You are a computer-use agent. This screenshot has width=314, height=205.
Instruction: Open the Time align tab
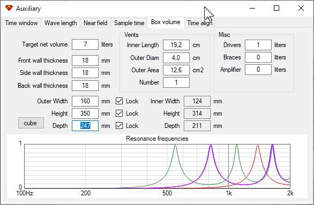[x=200, y=23]
